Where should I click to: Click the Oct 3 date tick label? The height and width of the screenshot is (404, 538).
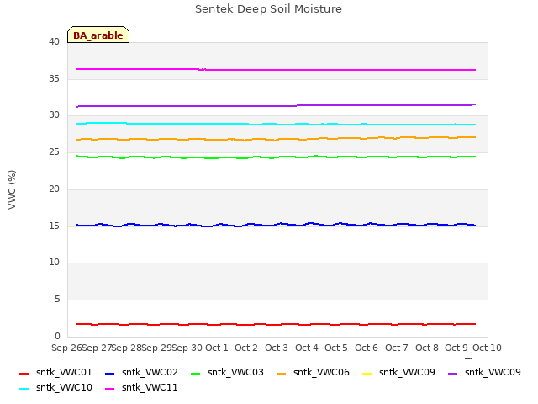pyautogui.click(x=277, y=348)
